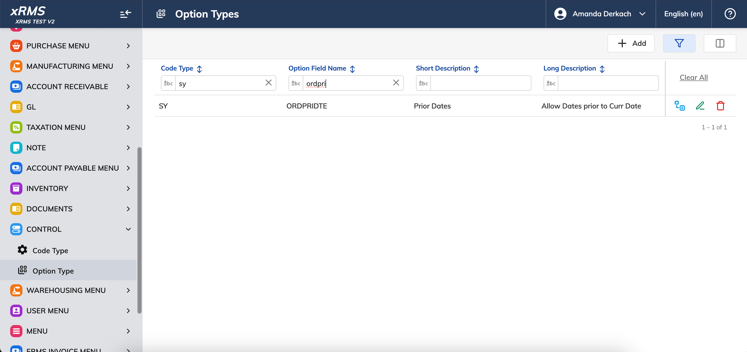
Task: Expand PURCHASE MENU chevron
Action: click(x=128, y=46)
